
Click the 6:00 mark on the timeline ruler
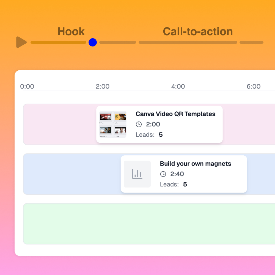click(254, 86)
